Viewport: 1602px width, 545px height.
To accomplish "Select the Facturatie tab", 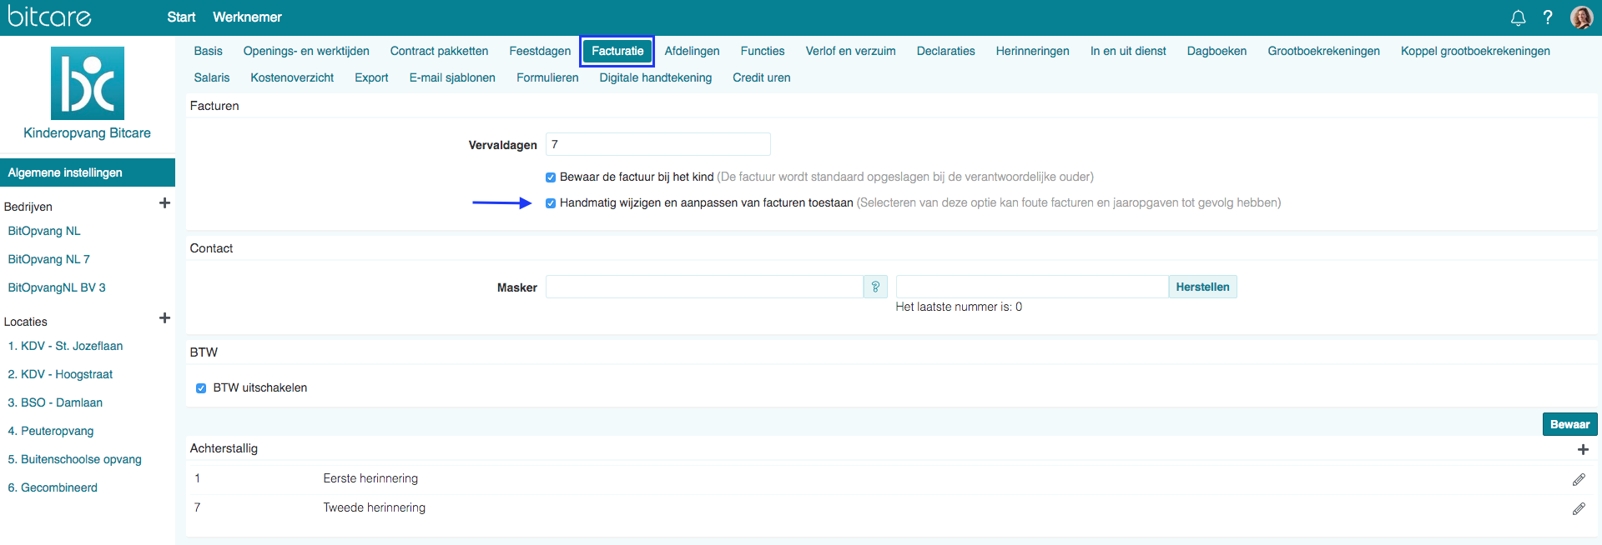I will 617,51.
